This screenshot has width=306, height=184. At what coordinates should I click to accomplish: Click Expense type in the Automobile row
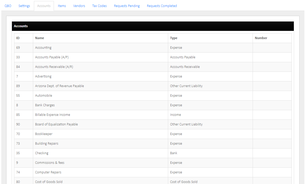point(176,95)
